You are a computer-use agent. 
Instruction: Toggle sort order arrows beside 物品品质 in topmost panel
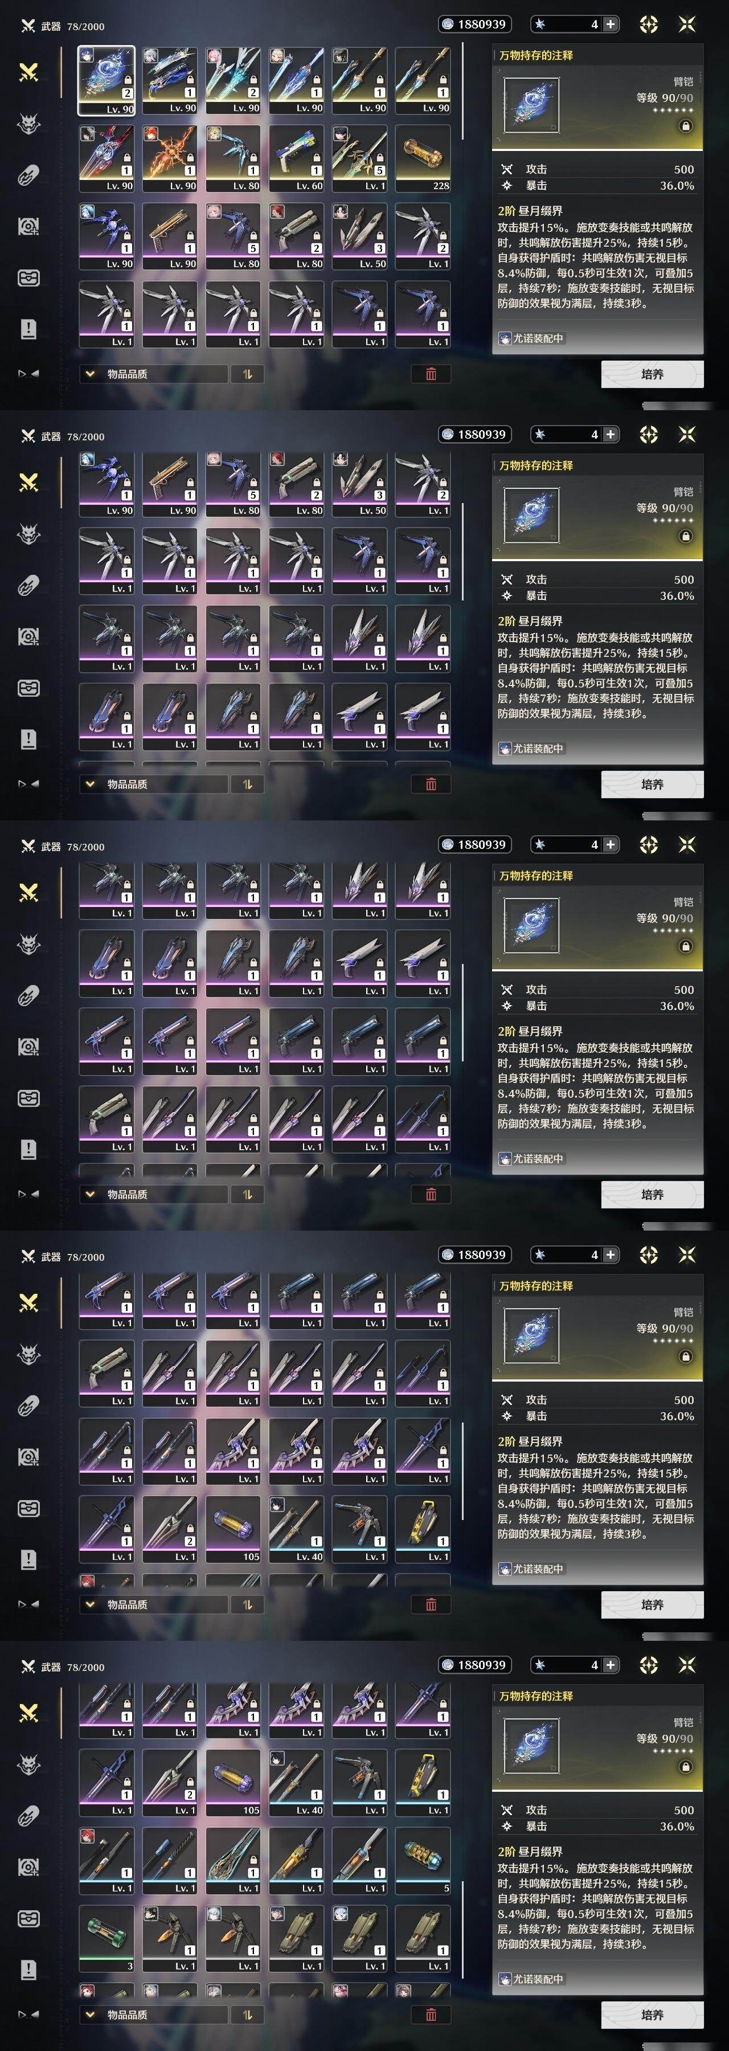(x=248, y=373)
